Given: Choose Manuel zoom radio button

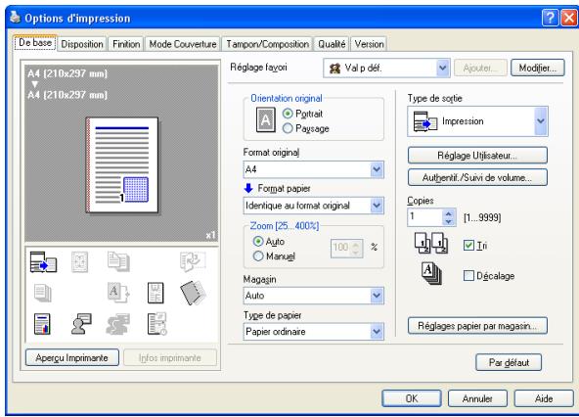Looking at the screenshot, I should (258, 255).
